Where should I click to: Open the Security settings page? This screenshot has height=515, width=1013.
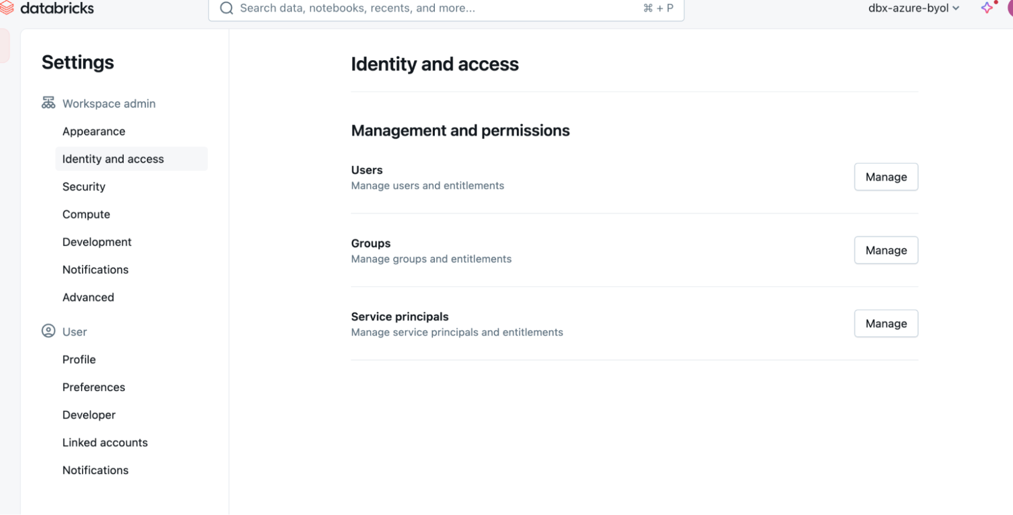84,186
